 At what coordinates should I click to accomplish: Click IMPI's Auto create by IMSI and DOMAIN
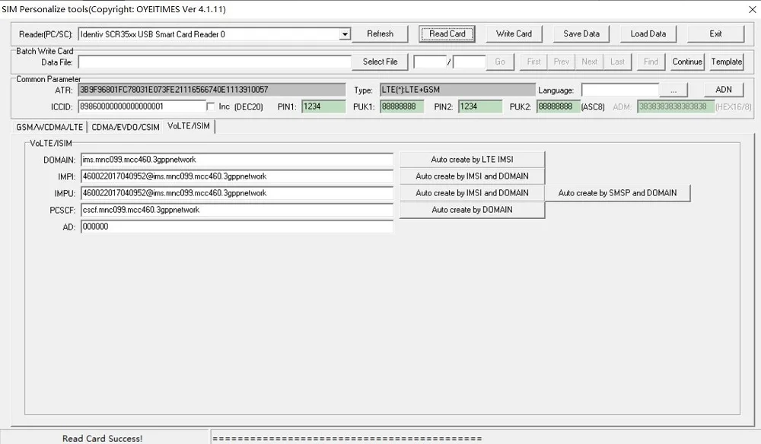click(473, 176)
